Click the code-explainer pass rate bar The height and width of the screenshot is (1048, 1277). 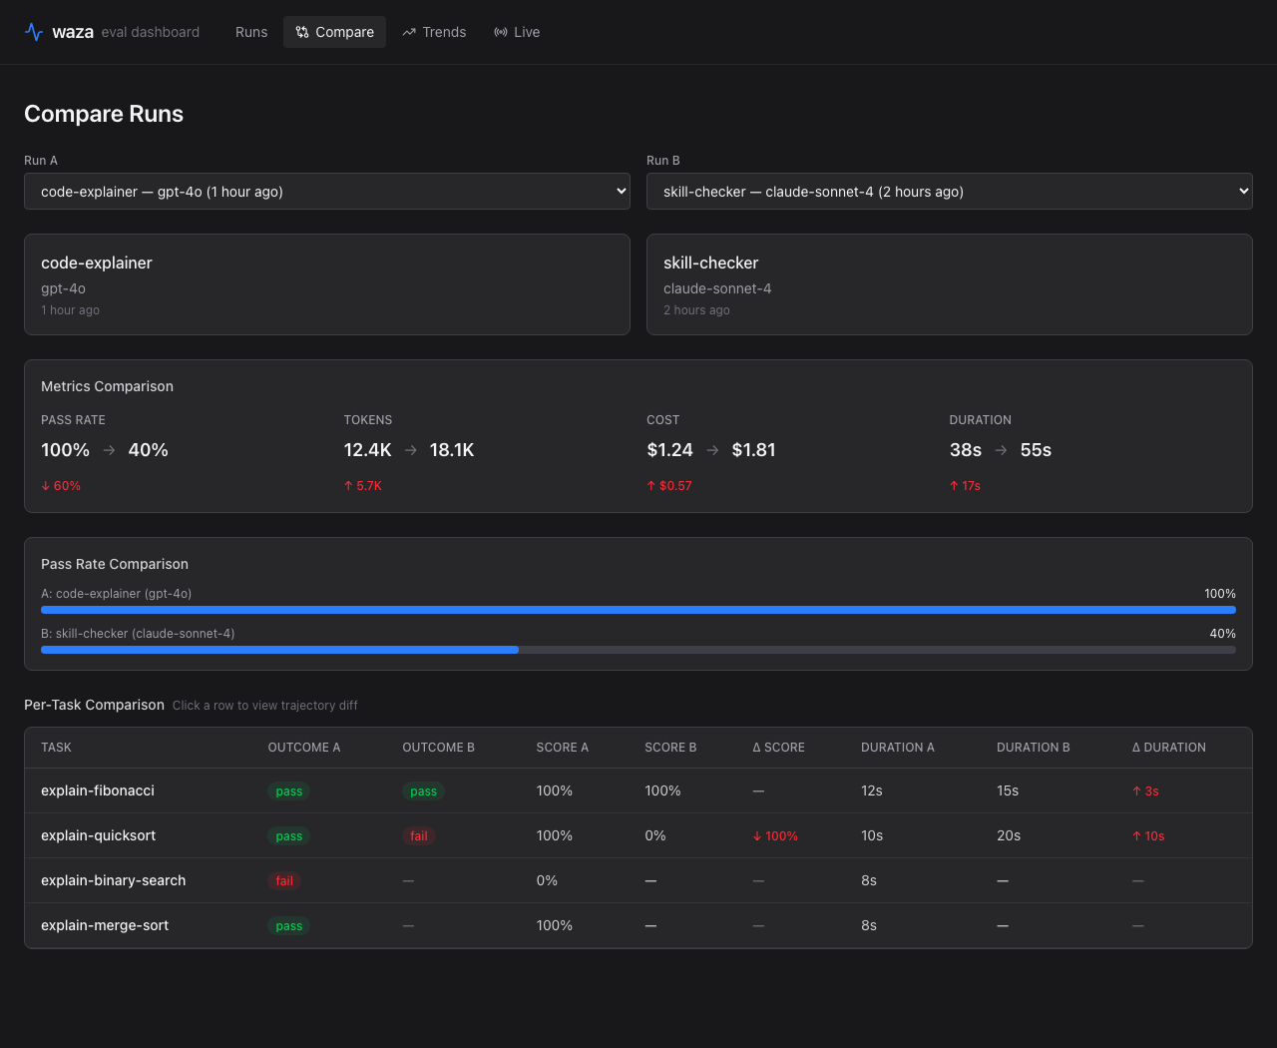coord(638,610)
